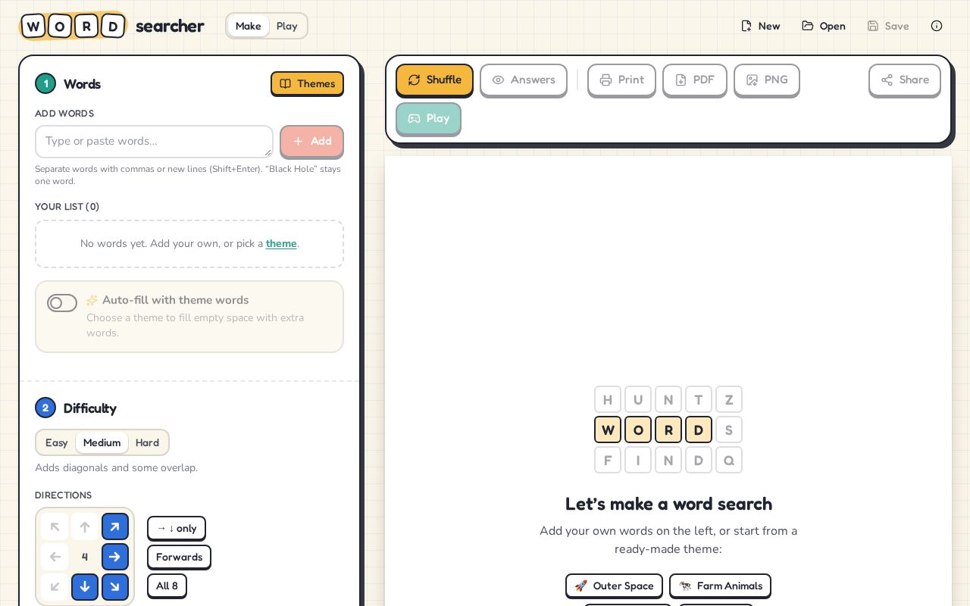Export puzzle as PDF
This screenshot has height=606, width=970.
click(694, 80)
